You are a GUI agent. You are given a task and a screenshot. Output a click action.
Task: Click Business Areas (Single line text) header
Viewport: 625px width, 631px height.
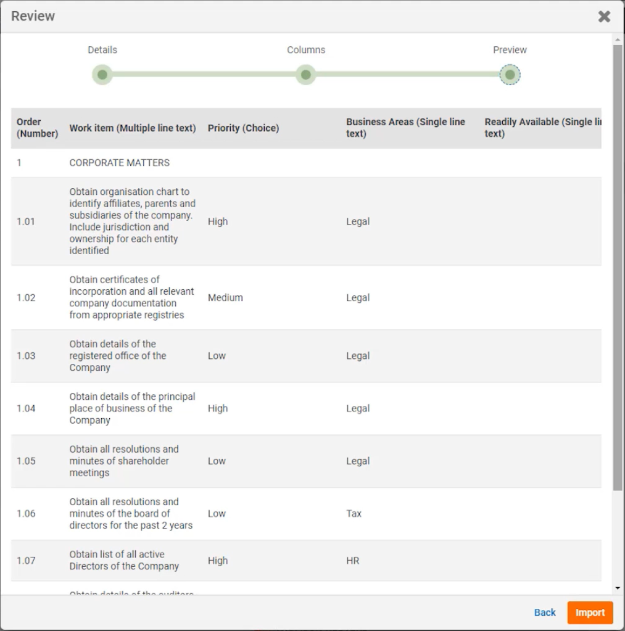pyautogui.click(x=405, y=128)
